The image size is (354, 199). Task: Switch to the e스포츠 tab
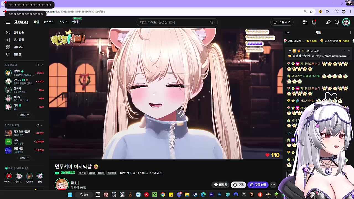49,22
